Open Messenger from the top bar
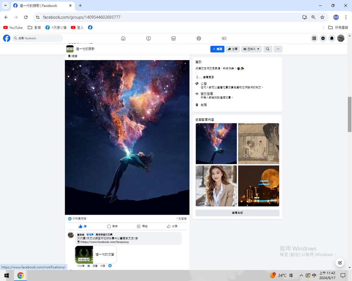Screen dimensions: 352x281 pos(323,38)
